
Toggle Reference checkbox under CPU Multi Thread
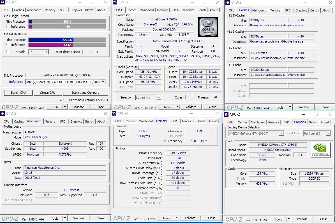[8, 44]
